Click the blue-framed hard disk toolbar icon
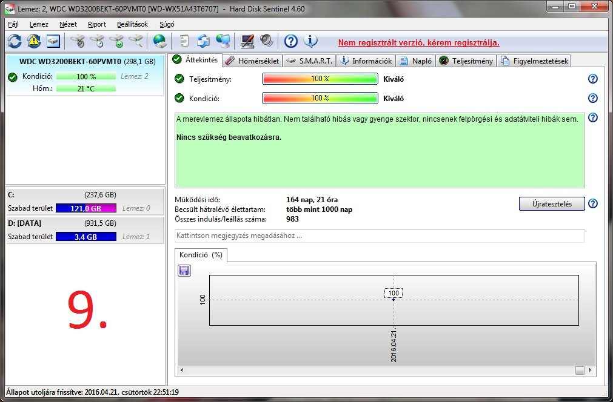 [53, 41]
